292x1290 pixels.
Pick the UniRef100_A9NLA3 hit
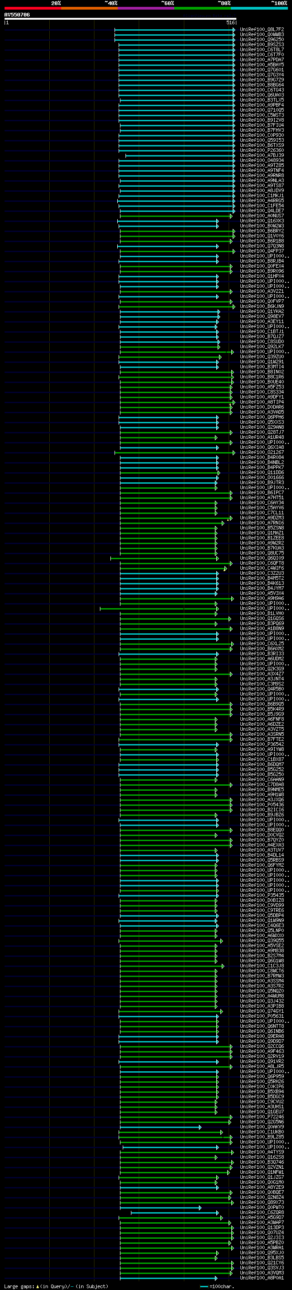[x=262, y=180]
